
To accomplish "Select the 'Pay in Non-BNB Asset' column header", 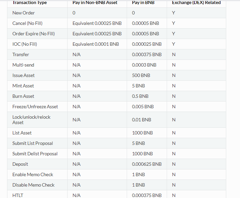I will (95, 2).
